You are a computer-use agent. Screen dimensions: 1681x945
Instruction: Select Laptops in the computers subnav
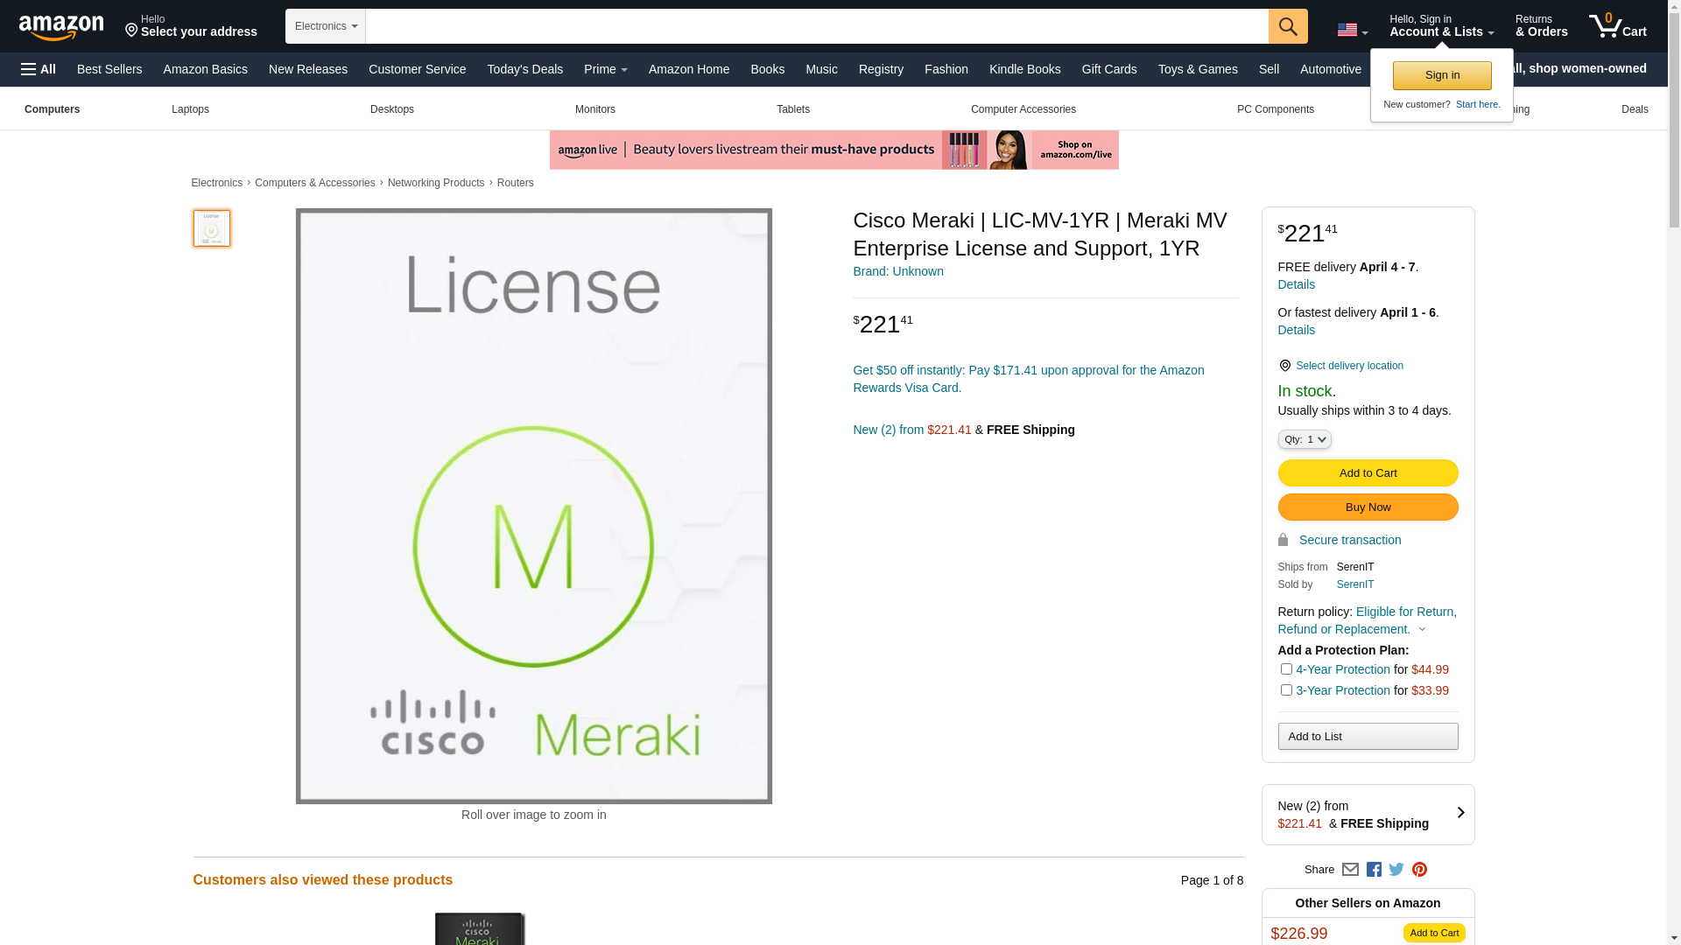[190, 109]
